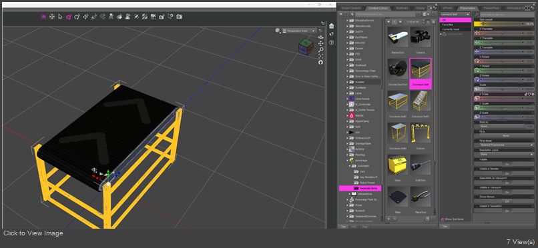Toggle Visible in Viewport On button
The image size is (538, 248).
(507, 192)
